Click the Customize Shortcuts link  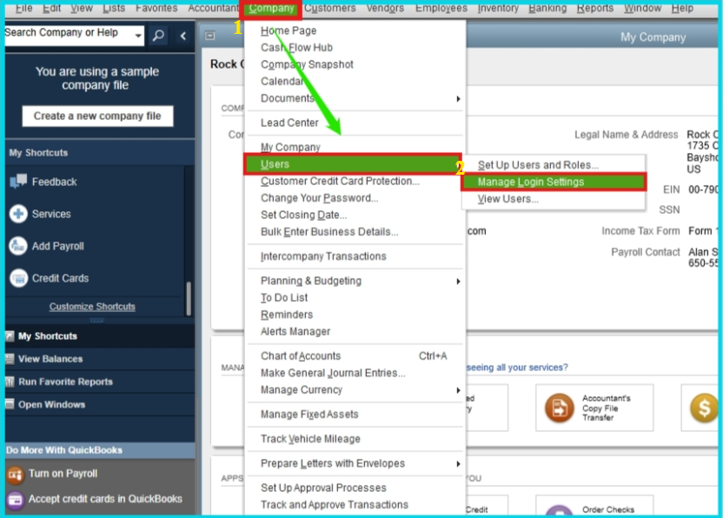[x=92, y=307]
